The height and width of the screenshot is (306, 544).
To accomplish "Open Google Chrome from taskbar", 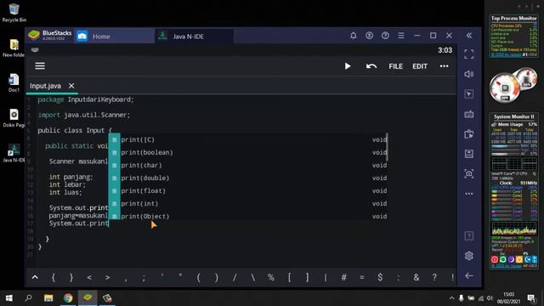I will [x=68, y=298].
